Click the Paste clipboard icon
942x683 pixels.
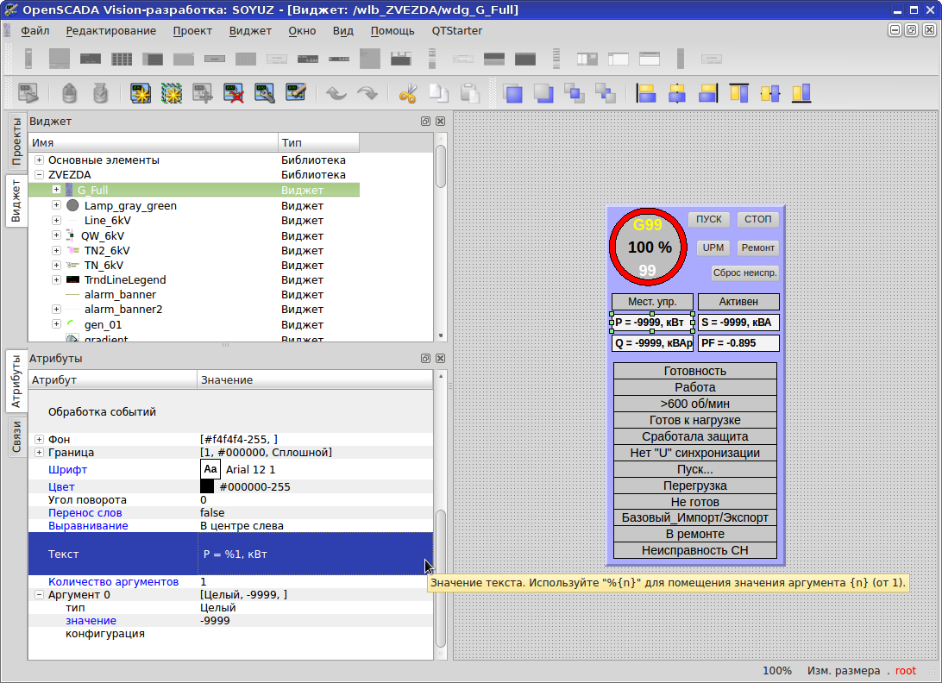coord(469,93)
